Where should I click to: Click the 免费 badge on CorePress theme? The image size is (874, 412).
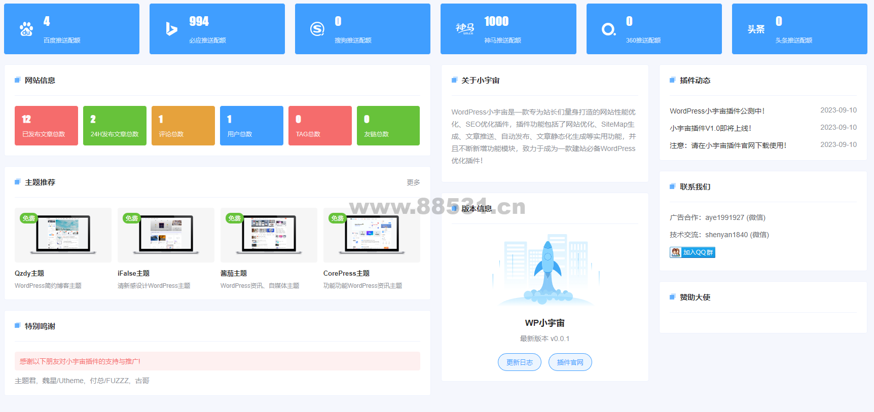pyautogui.click(x=338, y=218)
